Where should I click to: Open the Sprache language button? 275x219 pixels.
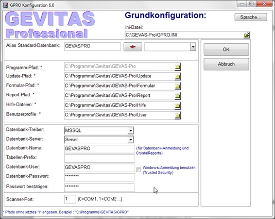251,17
